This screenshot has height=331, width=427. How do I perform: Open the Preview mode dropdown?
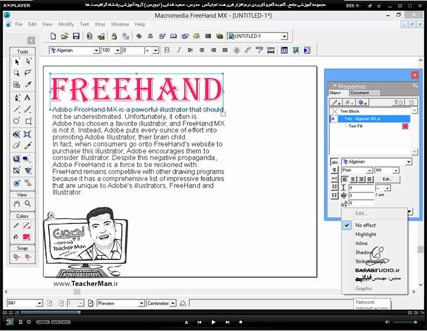point(141,303)
